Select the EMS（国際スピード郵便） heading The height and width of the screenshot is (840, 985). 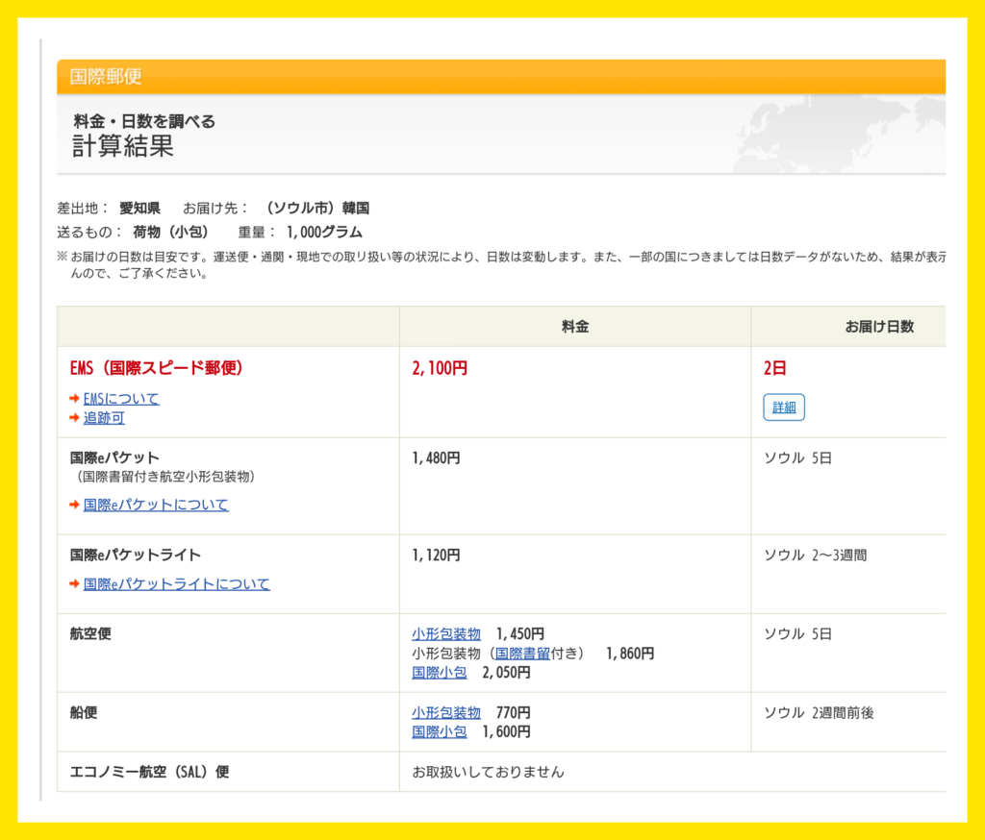157,368
